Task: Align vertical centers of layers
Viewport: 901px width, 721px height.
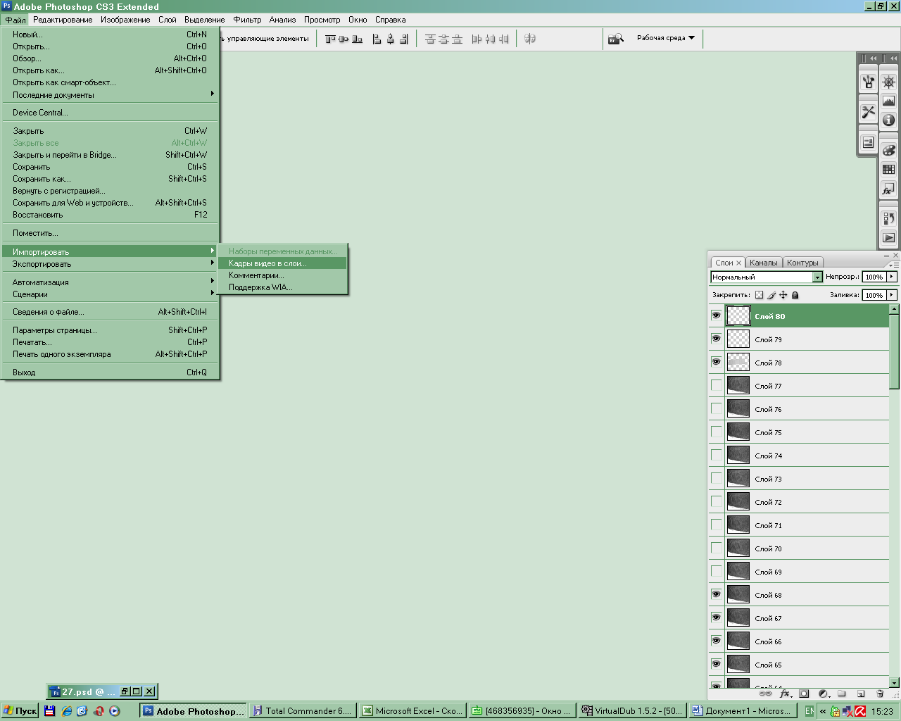Action: pyautogui.click(x=344, y=39)
